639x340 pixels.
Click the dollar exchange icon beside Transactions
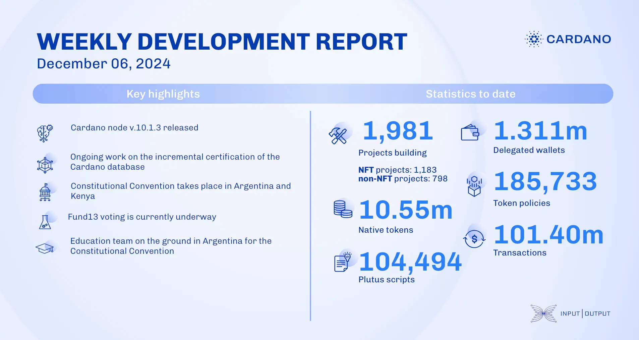point(474,238)
